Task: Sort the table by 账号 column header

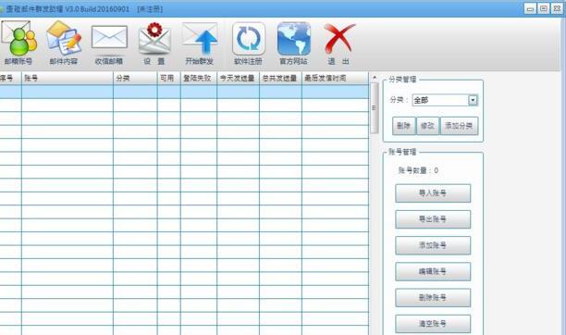Action: (x=68, y=78)
